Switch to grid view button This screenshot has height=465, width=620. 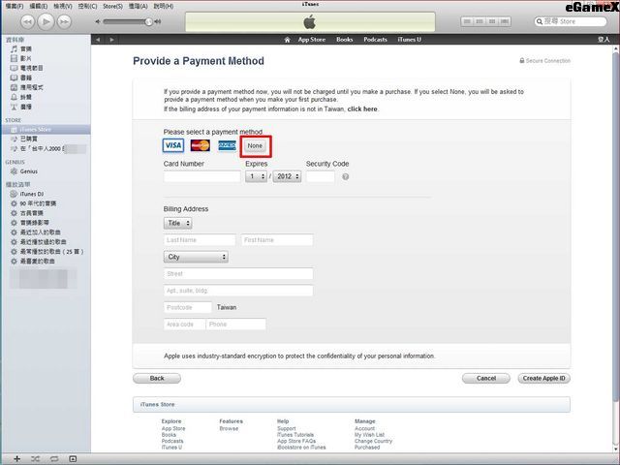pyautogui.click(x=492, y=21)
